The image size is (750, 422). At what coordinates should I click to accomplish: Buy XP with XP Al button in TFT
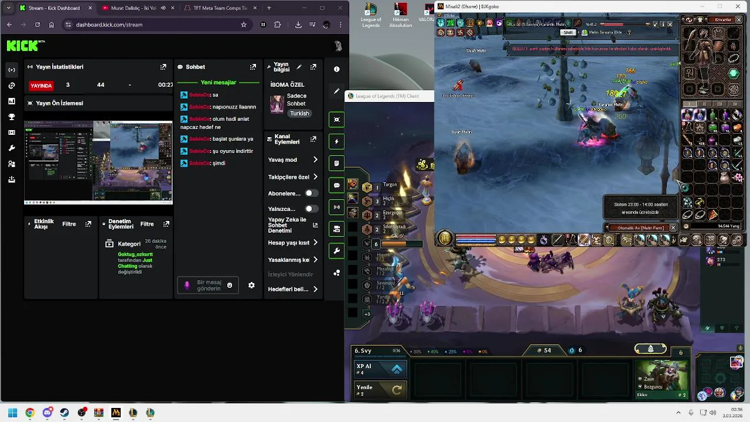(x=380, y=369)
